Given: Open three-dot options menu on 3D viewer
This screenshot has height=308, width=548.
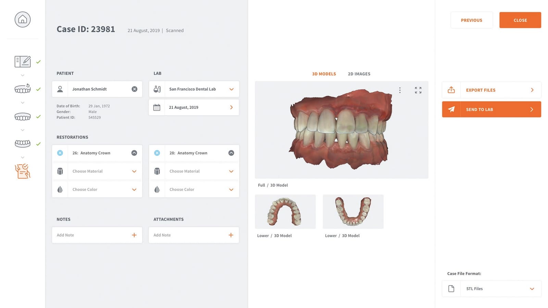Looking at the screenshot, I should click(x=400, y=90).
